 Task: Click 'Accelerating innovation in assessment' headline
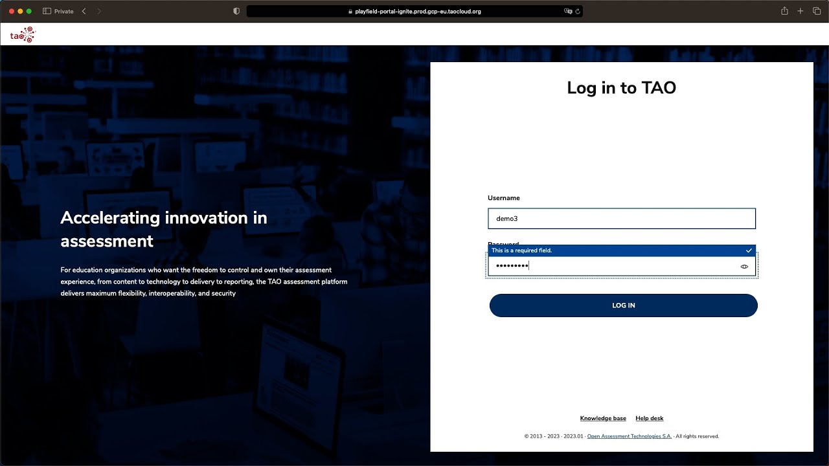pyautogui.click(x=164, y=229)
